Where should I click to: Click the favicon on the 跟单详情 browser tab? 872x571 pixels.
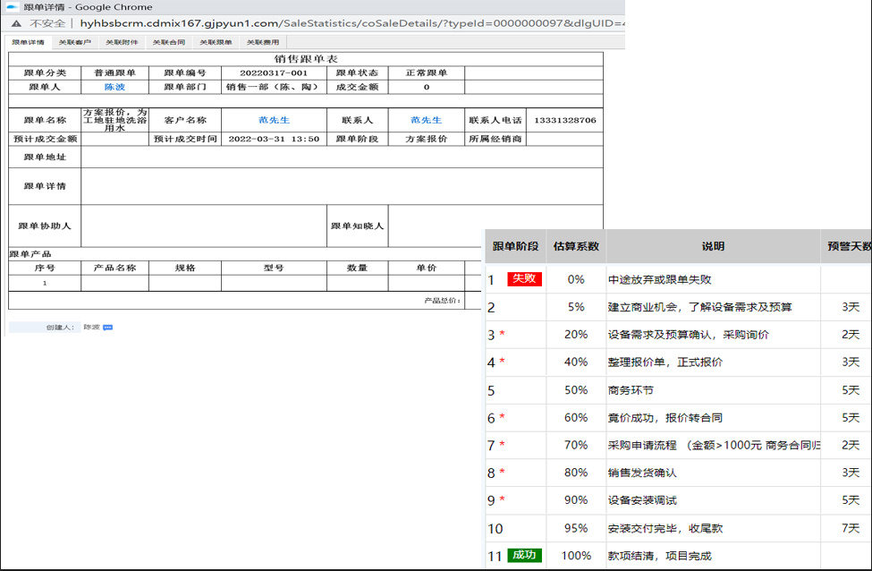(11, 7)
